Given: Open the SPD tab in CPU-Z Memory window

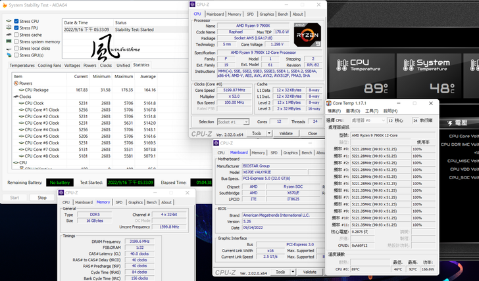Looking at the screenshot, I should click(119, 202).
